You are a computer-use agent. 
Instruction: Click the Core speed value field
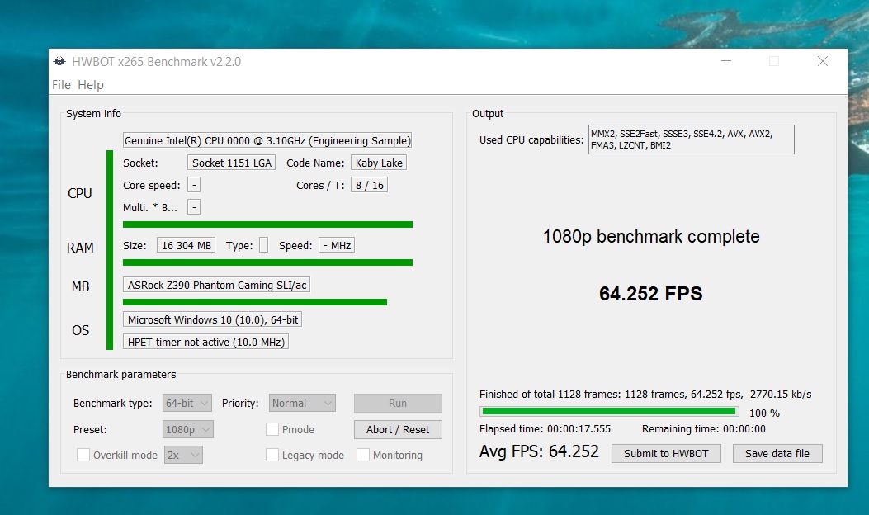194,185
